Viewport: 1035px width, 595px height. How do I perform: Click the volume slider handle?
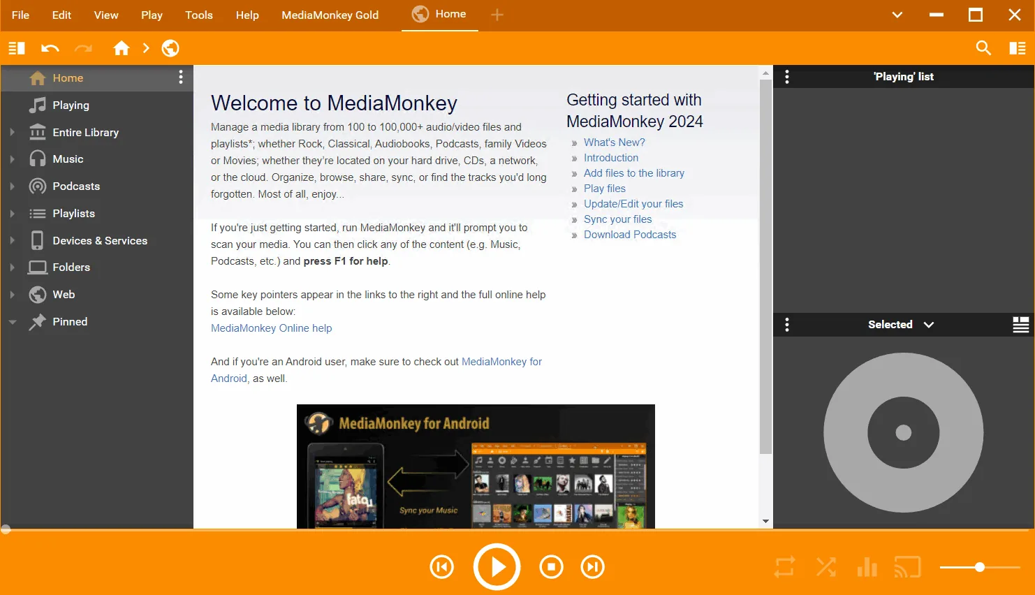980,567
